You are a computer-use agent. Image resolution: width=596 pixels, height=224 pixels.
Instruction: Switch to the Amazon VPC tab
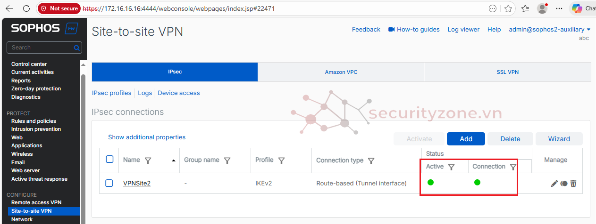pos(341,72)
